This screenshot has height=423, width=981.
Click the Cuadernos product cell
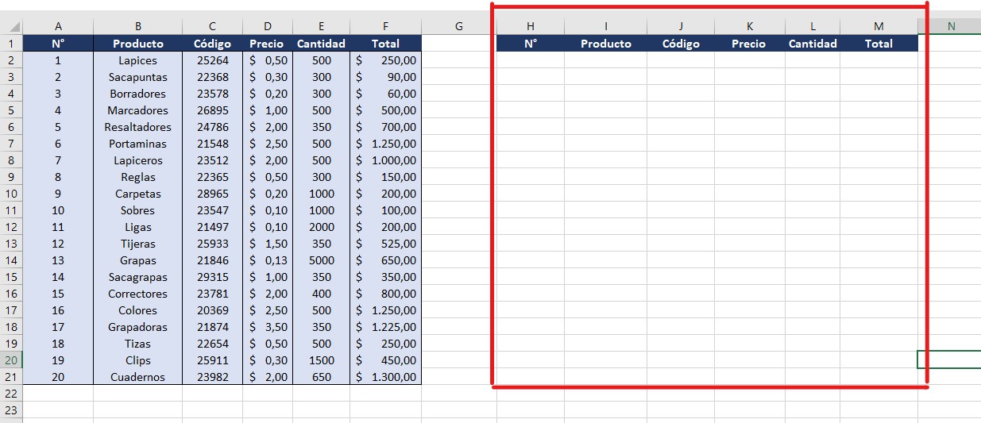[x=137, y=377]
